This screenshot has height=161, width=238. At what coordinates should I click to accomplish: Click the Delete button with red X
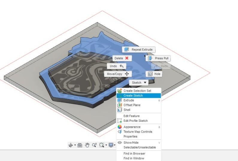(x=122, y=58)
